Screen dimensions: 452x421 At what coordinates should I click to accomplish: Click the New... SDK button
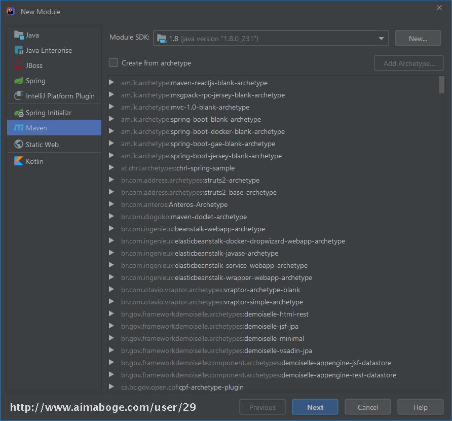coord(418,39)
